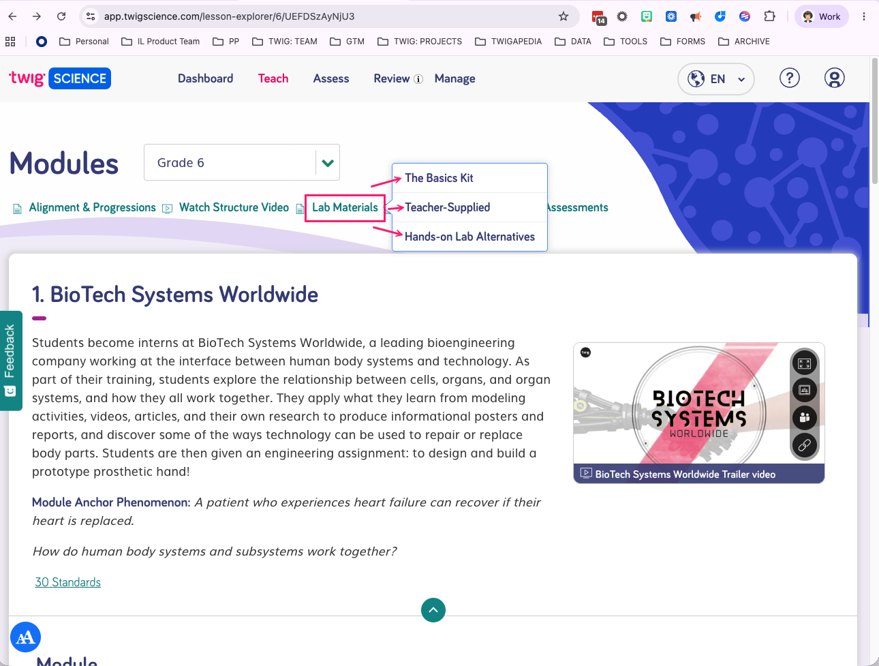This screenshot has height=666, width=879.
Task: Open the Manage tab
Action: (454, 78)
